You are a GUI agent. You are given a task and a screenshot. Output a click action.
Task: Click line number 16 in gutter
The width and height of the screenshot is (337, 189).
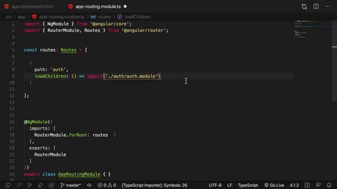[x=12, y=122]
